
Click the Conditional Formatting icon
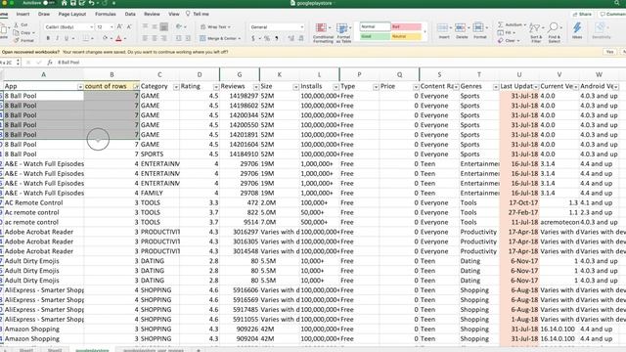point(321,28)
